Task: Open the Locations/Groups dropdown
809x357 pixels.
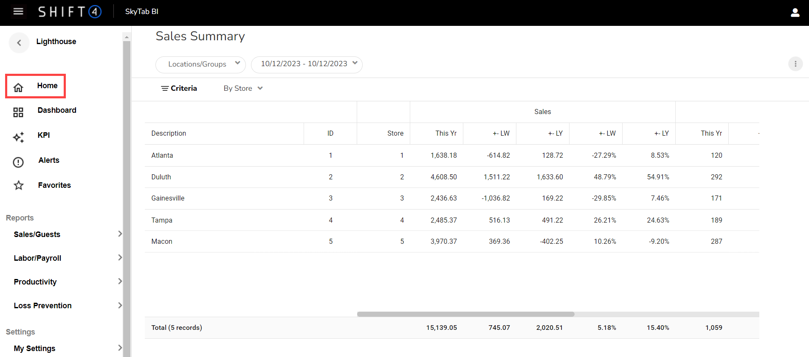Action: (200, 64)
